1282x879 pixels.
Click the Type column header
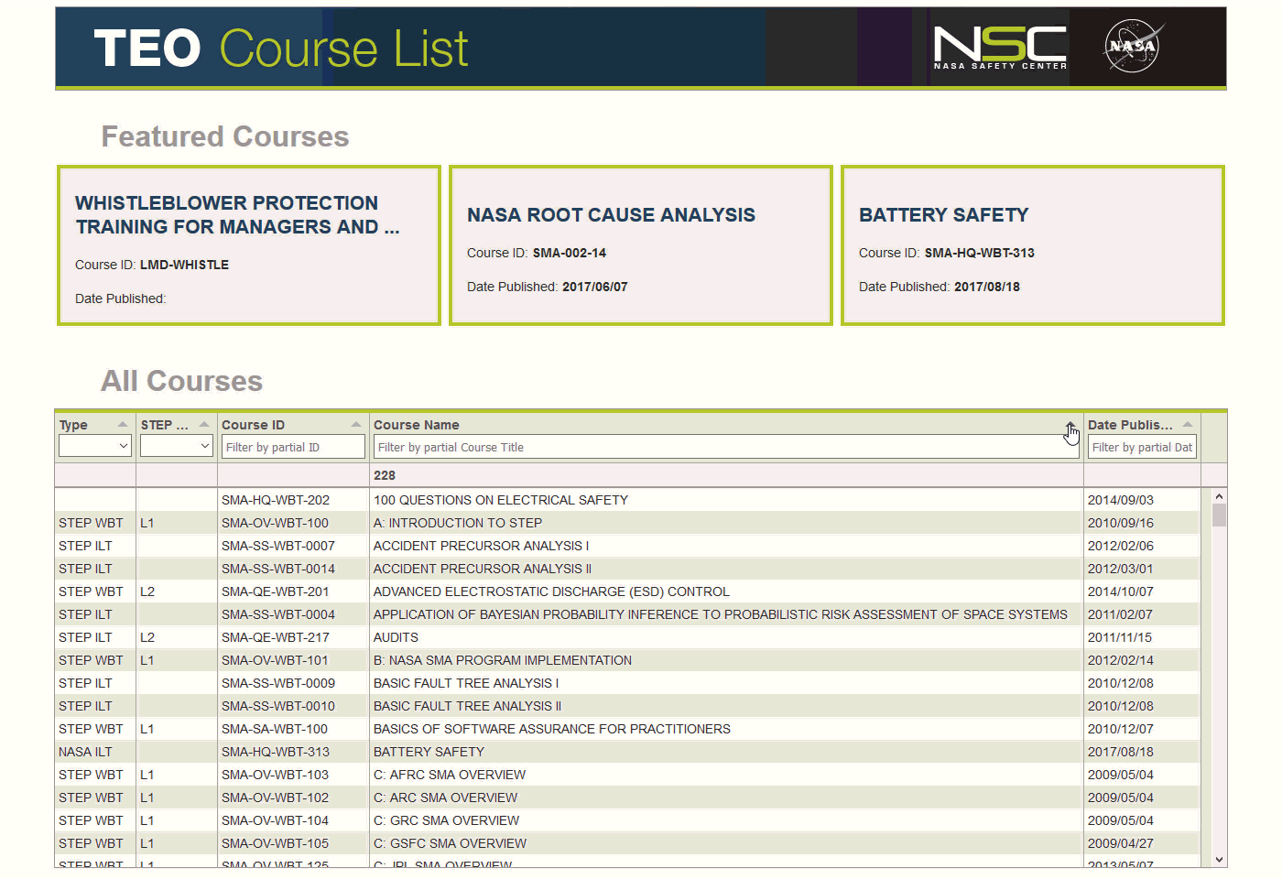click(73, 425)
